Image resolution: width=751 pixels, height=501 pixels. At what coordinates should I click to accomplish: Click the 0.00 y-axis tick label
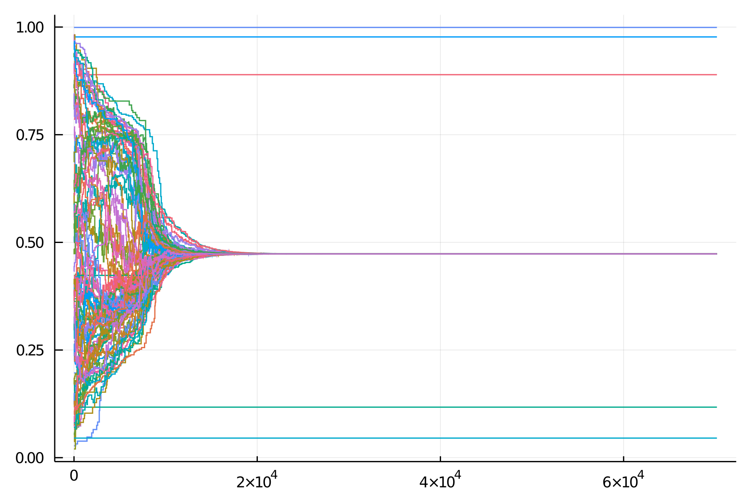30,458
